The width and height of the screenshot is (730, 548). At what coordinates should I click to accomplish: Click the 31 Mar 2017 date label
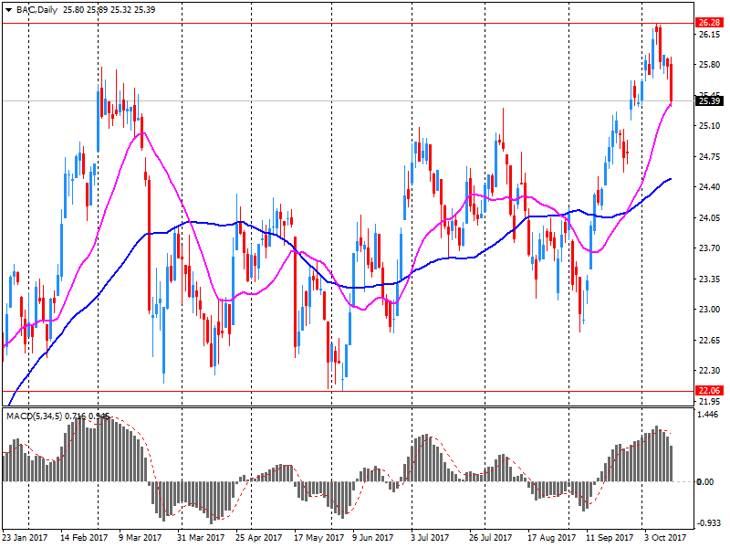point(201,538)
